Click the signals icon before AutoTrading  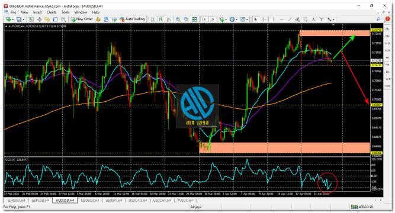pos(114,20)
